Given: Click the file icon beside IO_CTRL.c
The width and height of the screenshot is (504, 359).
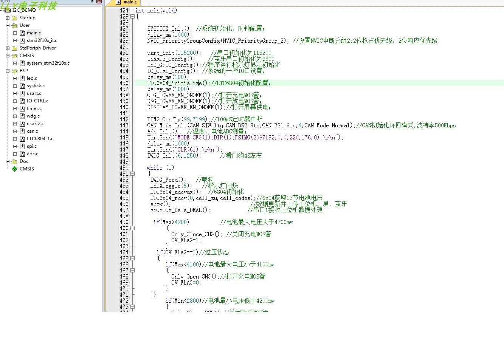Looking at the screenshot, I should click(22, 101).
